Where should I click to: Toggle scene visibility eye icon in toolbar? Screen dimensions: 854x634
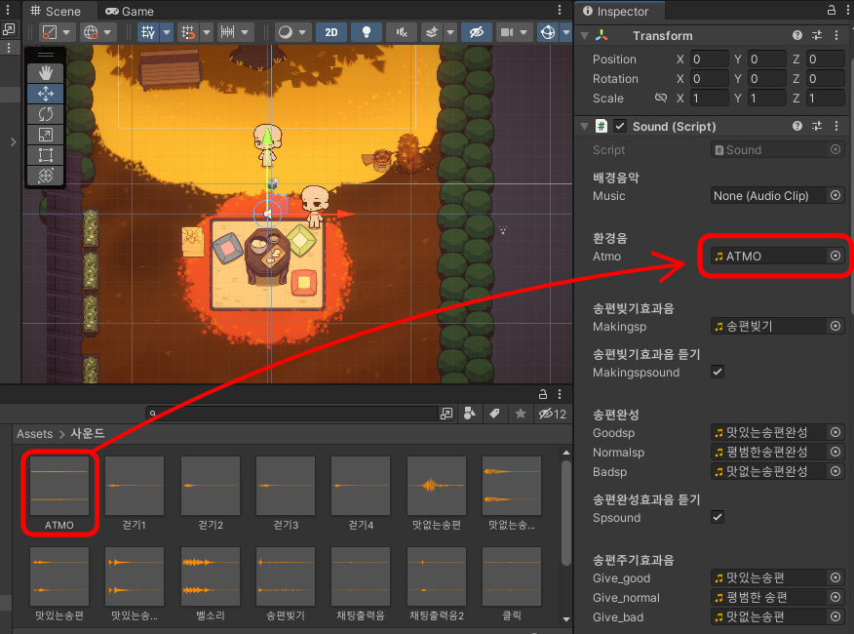[x=476, y=32]
